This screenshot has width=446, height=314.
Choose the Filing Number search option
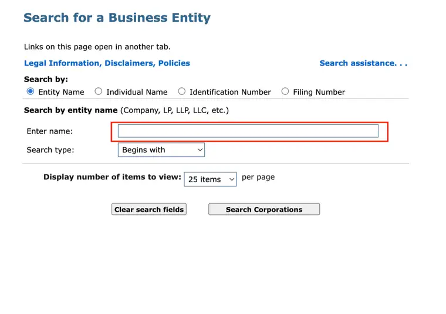pyautogui.click(x=285, y=91)
